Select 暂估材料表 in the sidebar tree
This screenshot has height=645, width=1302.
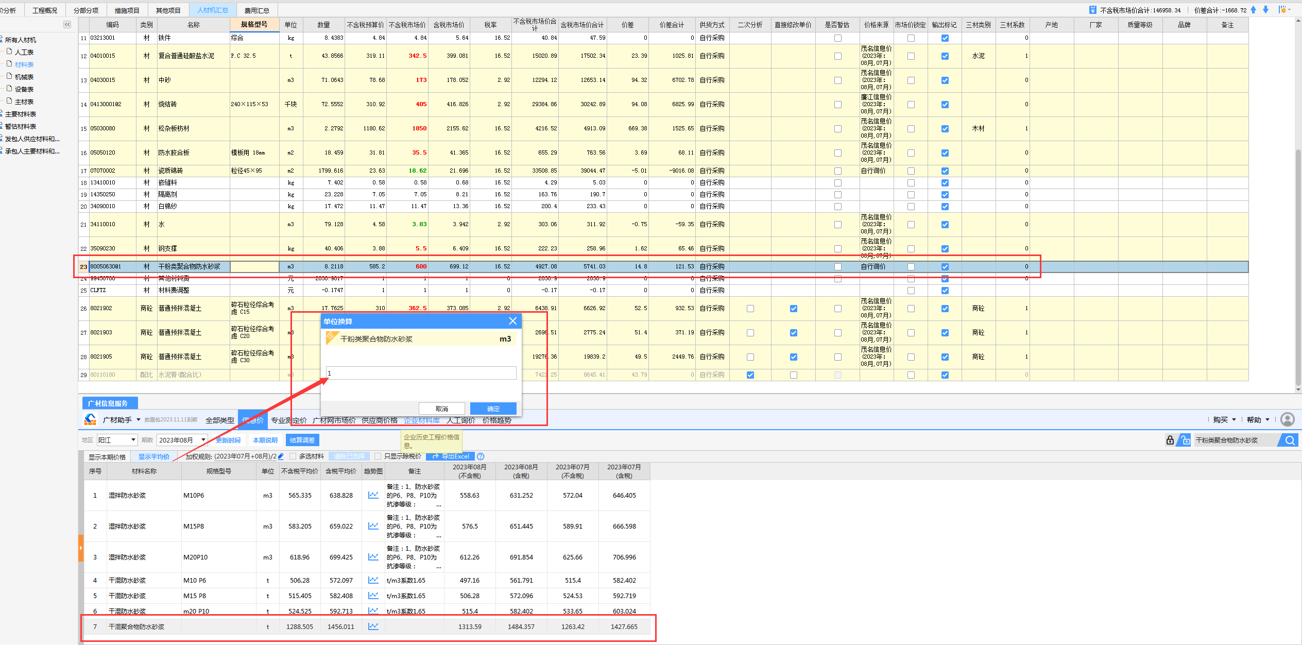[x=21, y=126]
